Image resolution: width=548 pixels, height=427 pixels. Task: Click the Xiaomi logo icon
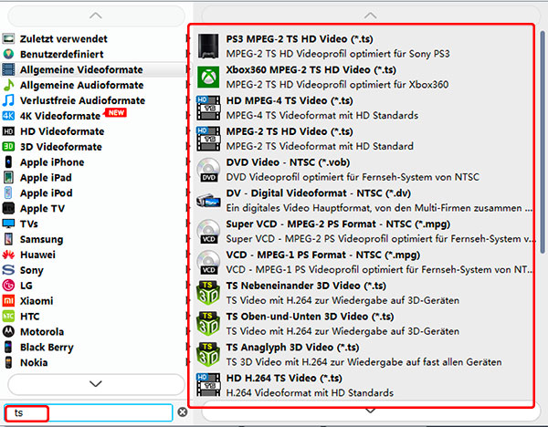tap(8, 300)
